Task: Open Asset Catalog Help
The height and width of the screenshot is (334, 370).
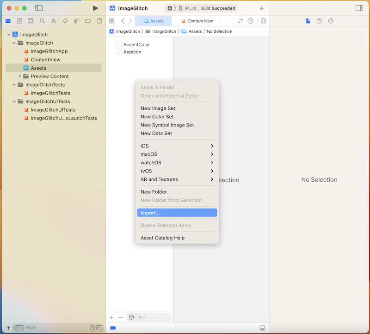Action: 162,238
